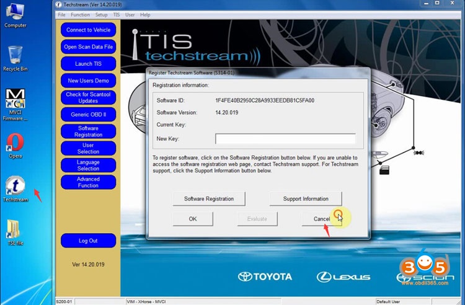465x305 pixels.
Task: Open the Function menu
Action: point(80,15)
